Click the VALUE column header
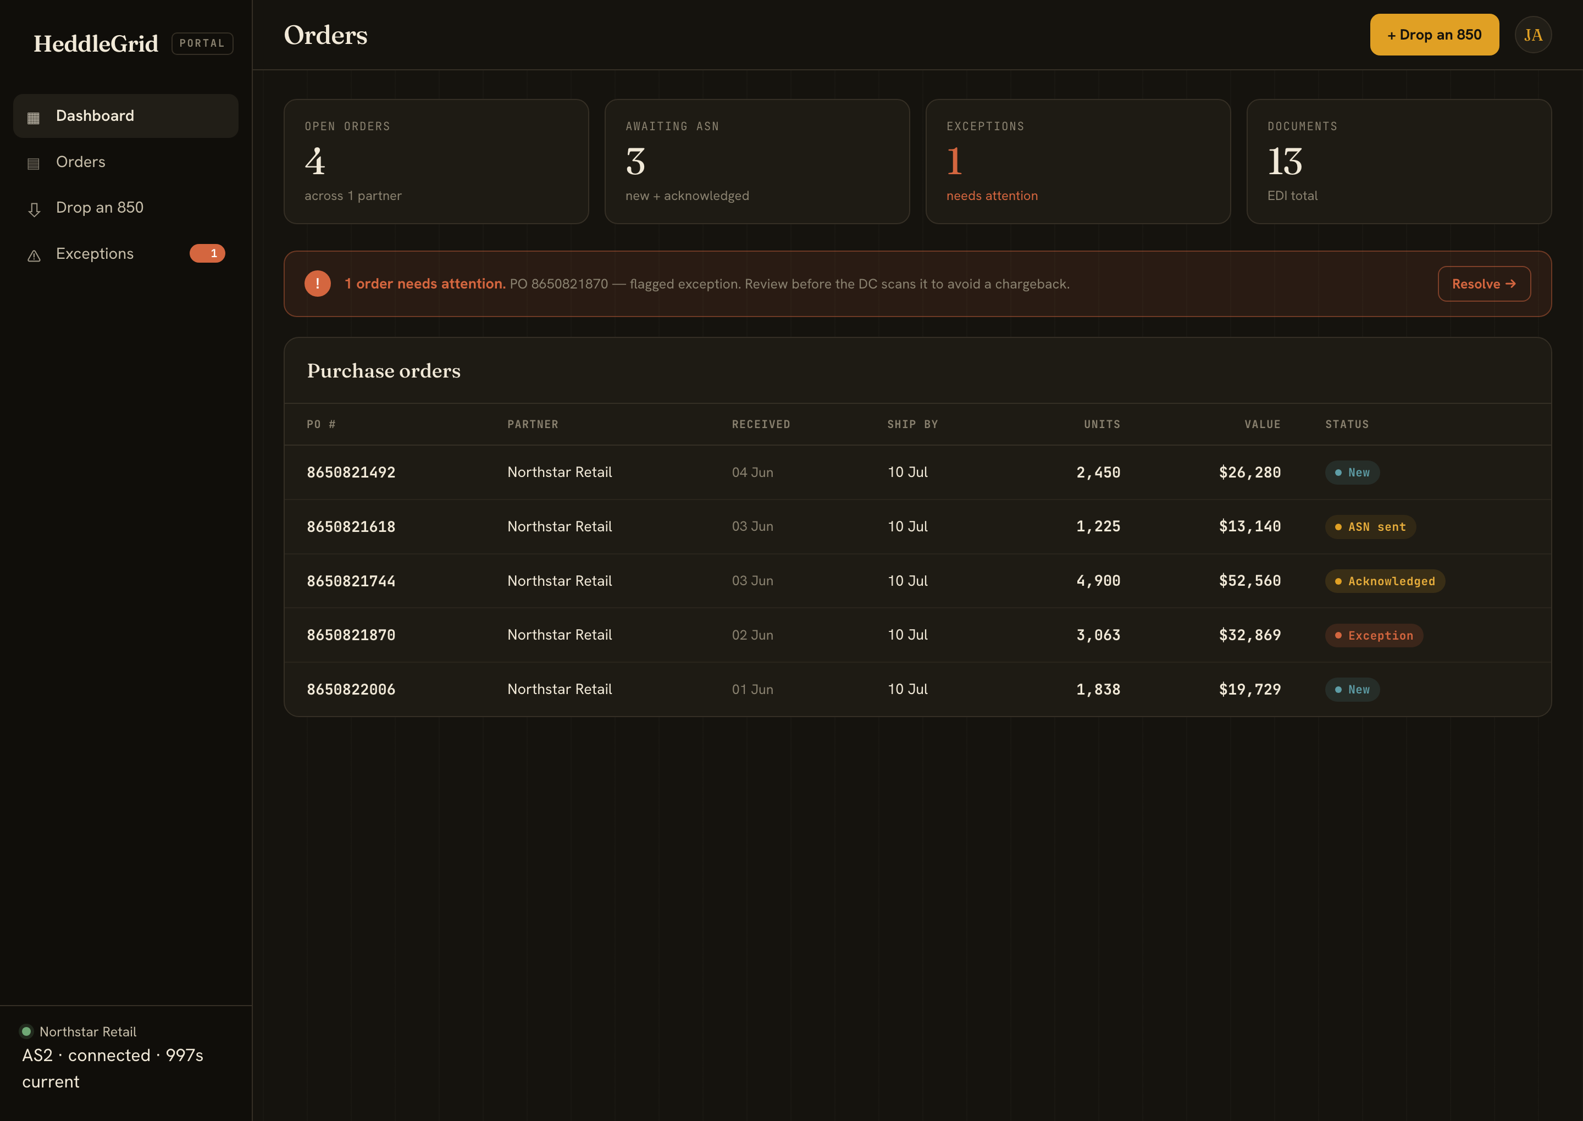Image resolution: width=1583 pixels, height=1121 pixels. coord(1263,425)
